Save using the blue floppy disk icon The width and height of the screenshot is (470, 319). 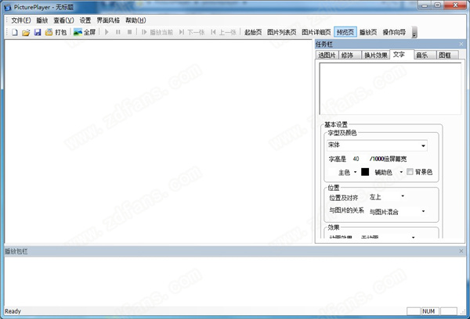pyautogui.click(x=37, y=32)
